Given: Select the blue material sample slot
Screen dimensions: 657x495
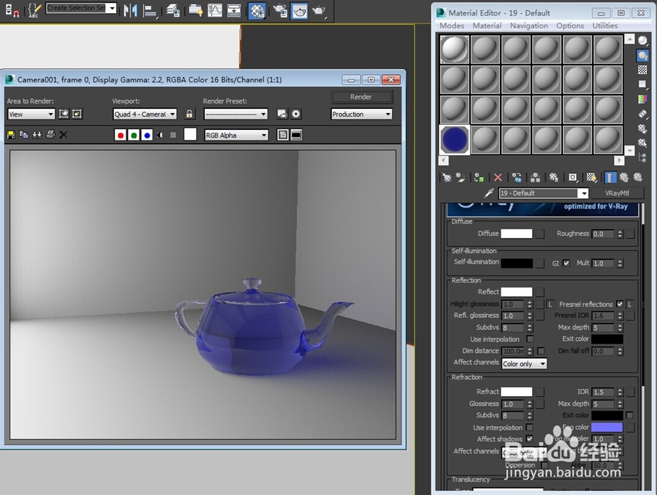Looking at the screenshot, I should pos(455,140).
